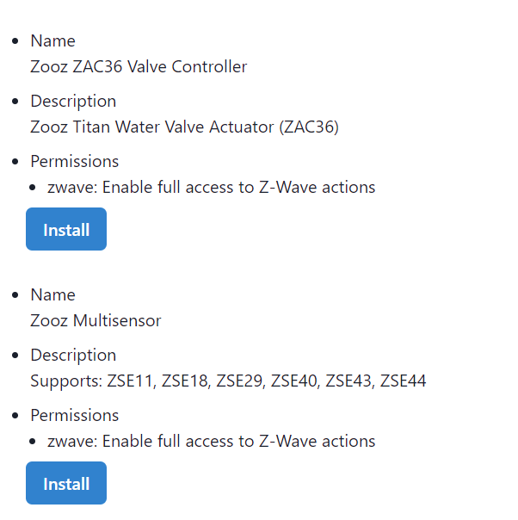Click Permissions label under the Valve Actuator description
Image resolution: width=518 pixels, height=520 pixels.
[75, 161]
